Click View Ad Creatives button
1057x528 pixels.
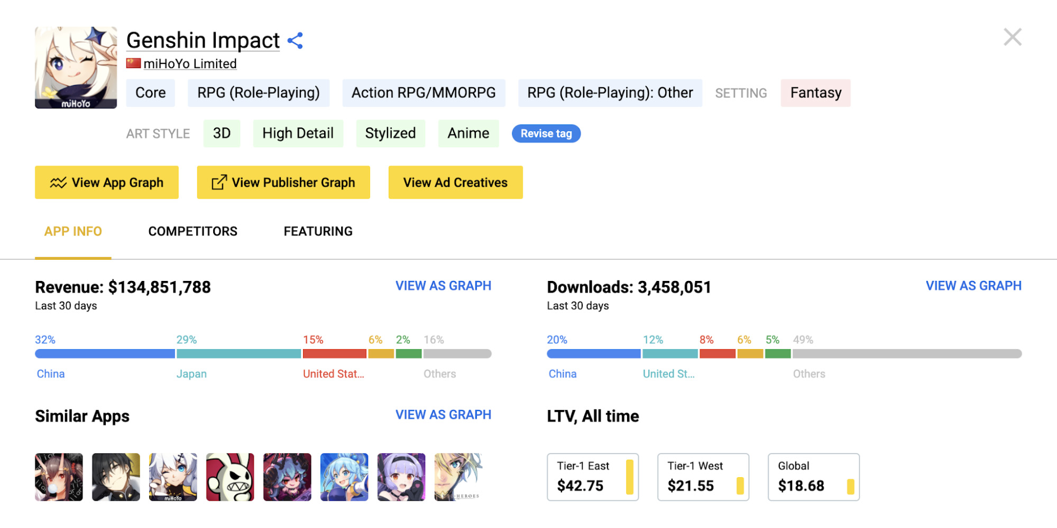click(x=455, y=183)
